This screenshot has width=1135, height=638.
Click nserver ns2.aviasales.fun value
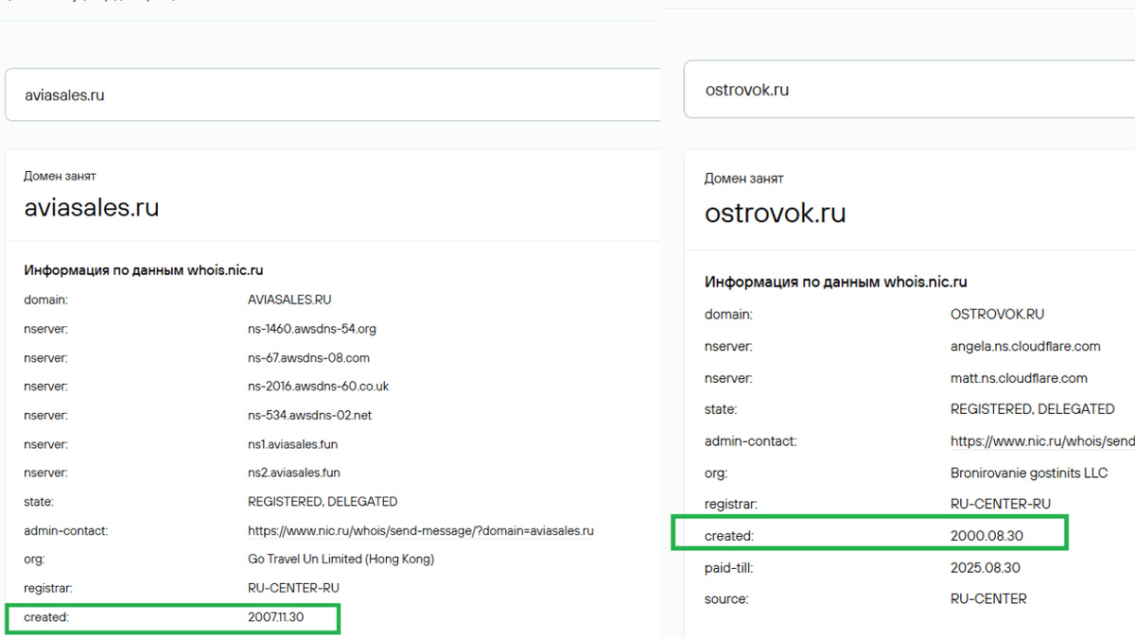(x=294, y=473)
